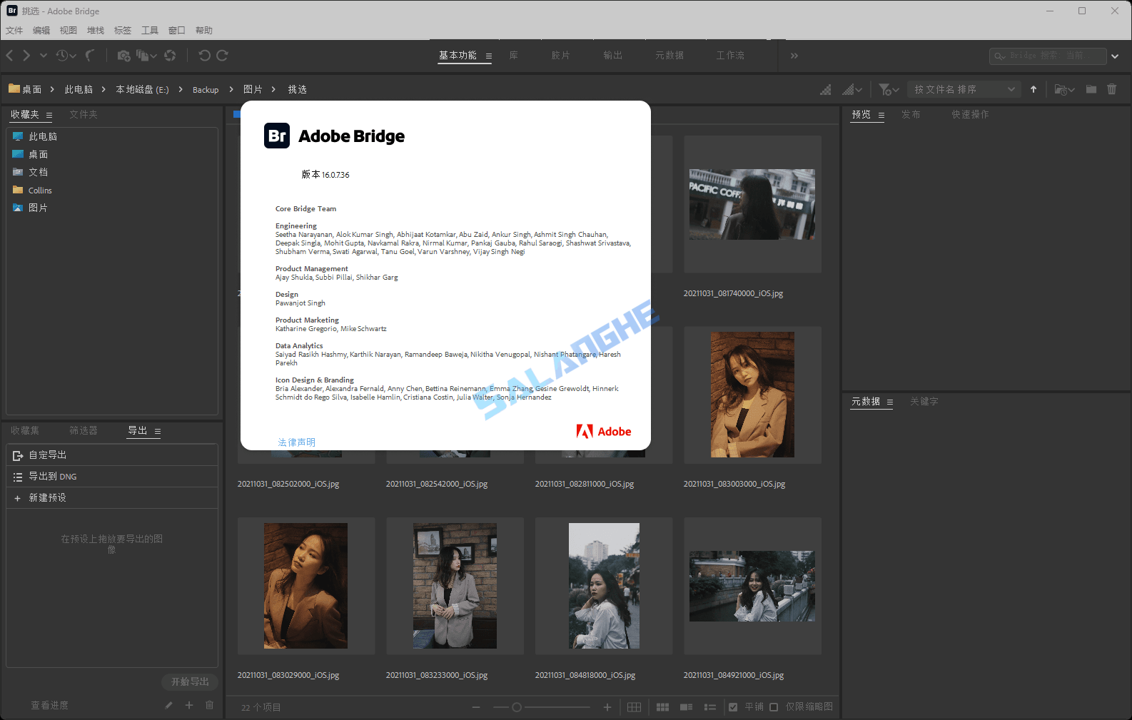This screenshot has width=1132, height=720.
Task: Open in Camera Raw aperture icon
Action: pos(170,56)
